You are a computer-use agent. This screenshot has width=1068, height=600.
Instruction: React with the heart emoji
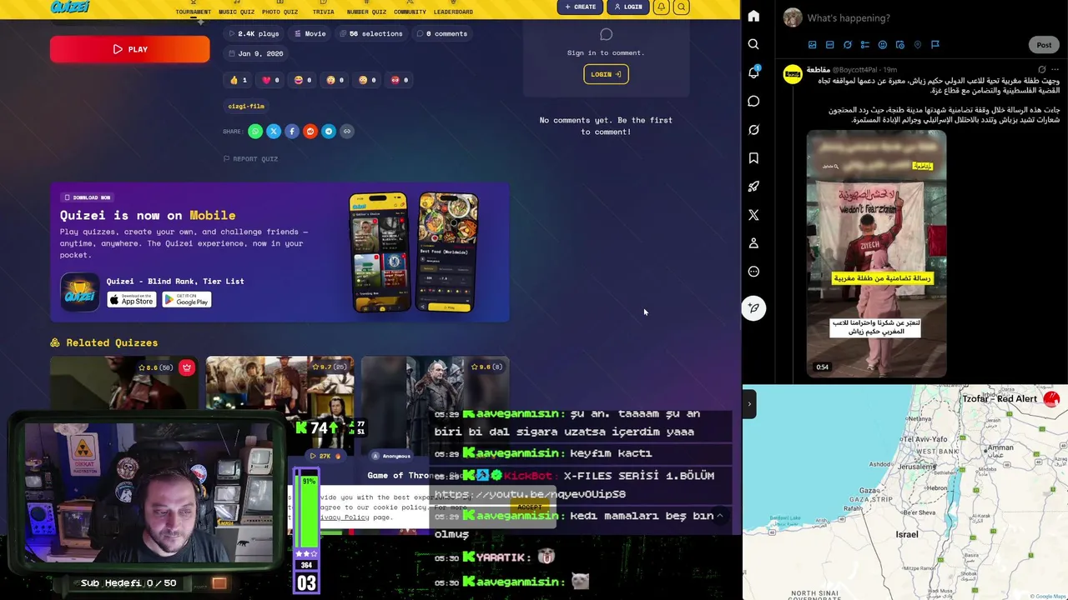point(270,80)
